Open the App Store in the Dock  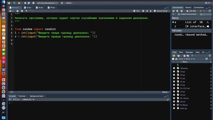pyautogui.click(x=4, y=70)
